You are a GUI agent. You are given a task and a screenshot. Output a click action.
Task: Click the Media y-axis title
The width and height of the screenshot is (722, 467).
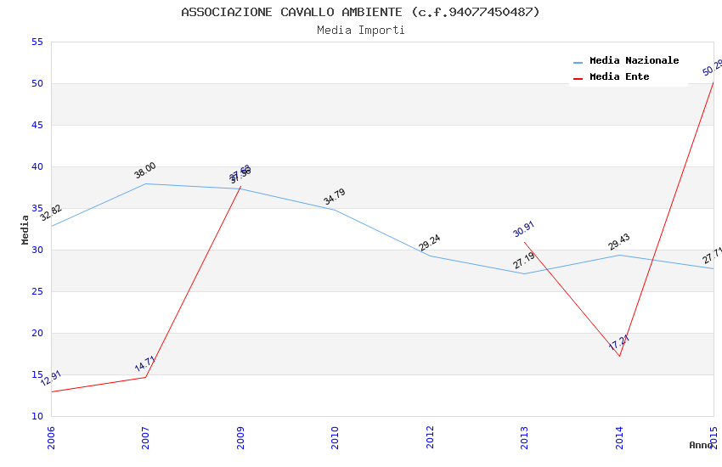coord(25,229)
